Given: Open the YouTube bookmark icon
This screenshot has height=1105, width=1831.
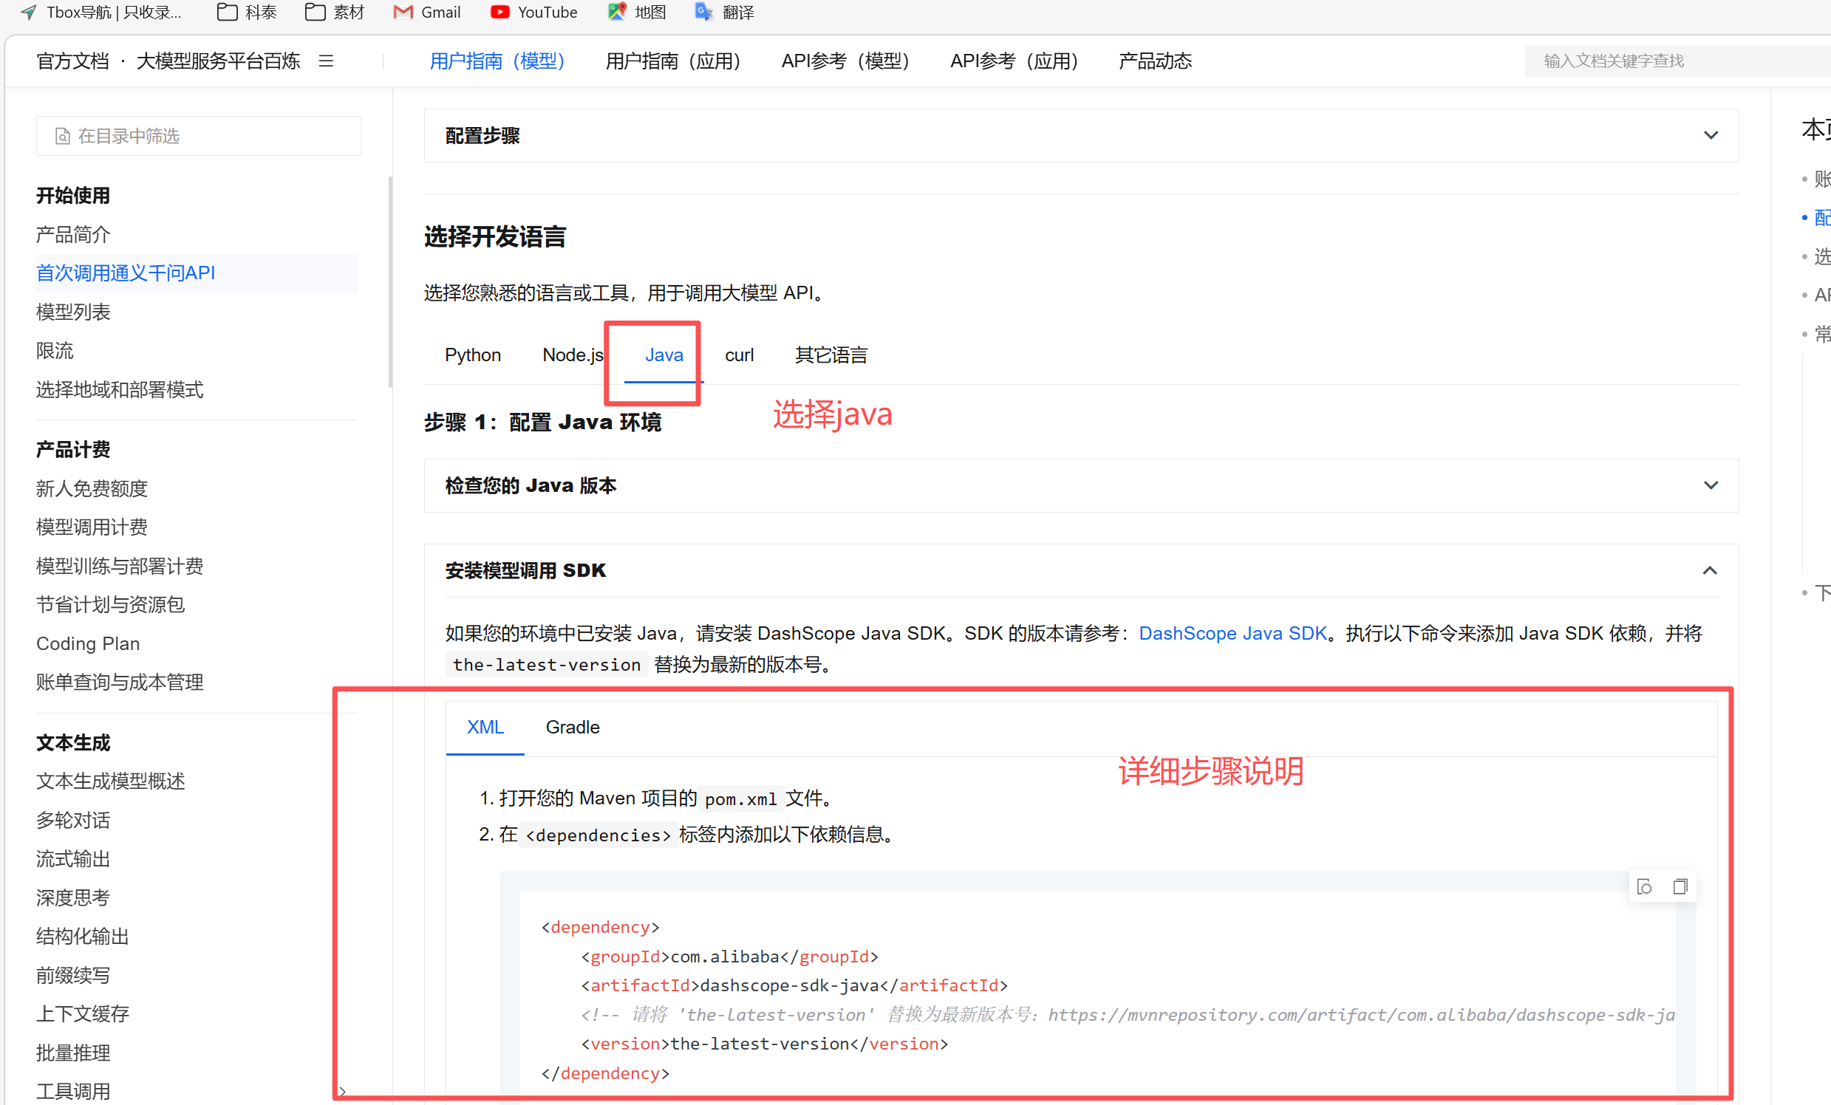Looking at the screenshot, I should point(500,12).
